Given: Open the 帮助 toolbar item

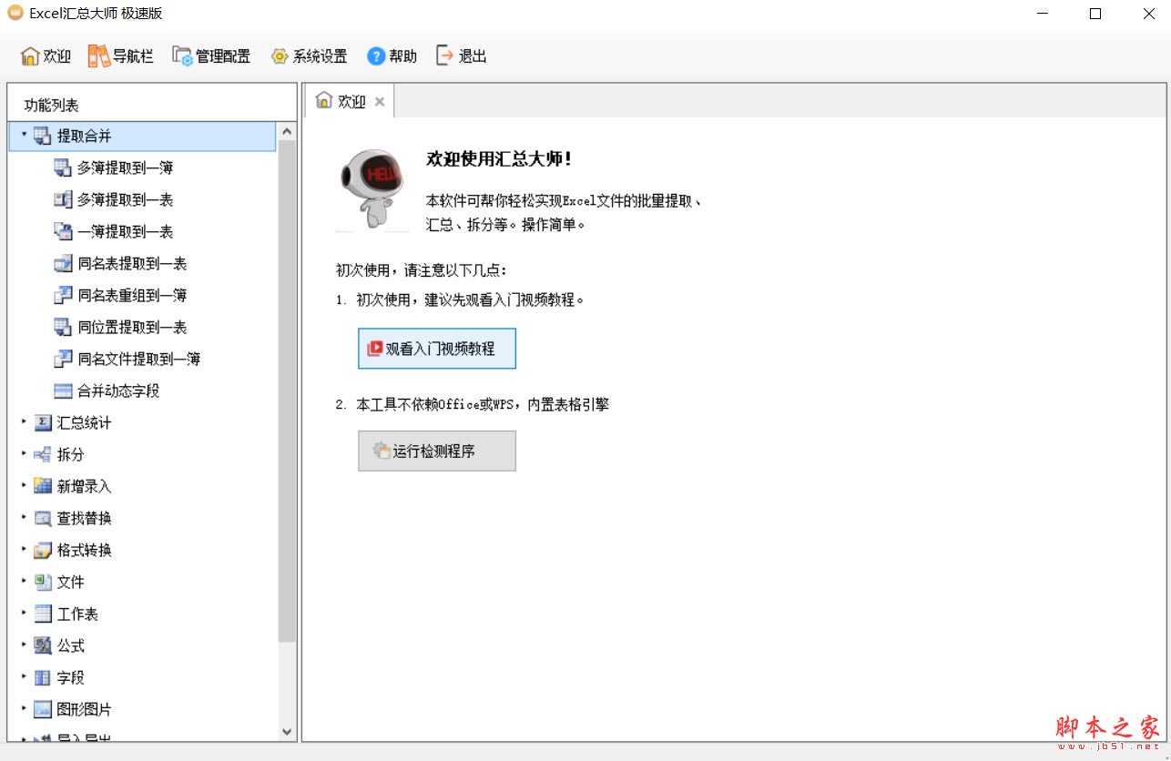Looking at the screenshot, I should (392, 56).
